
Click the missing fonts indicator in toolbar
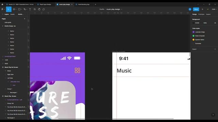208,9
